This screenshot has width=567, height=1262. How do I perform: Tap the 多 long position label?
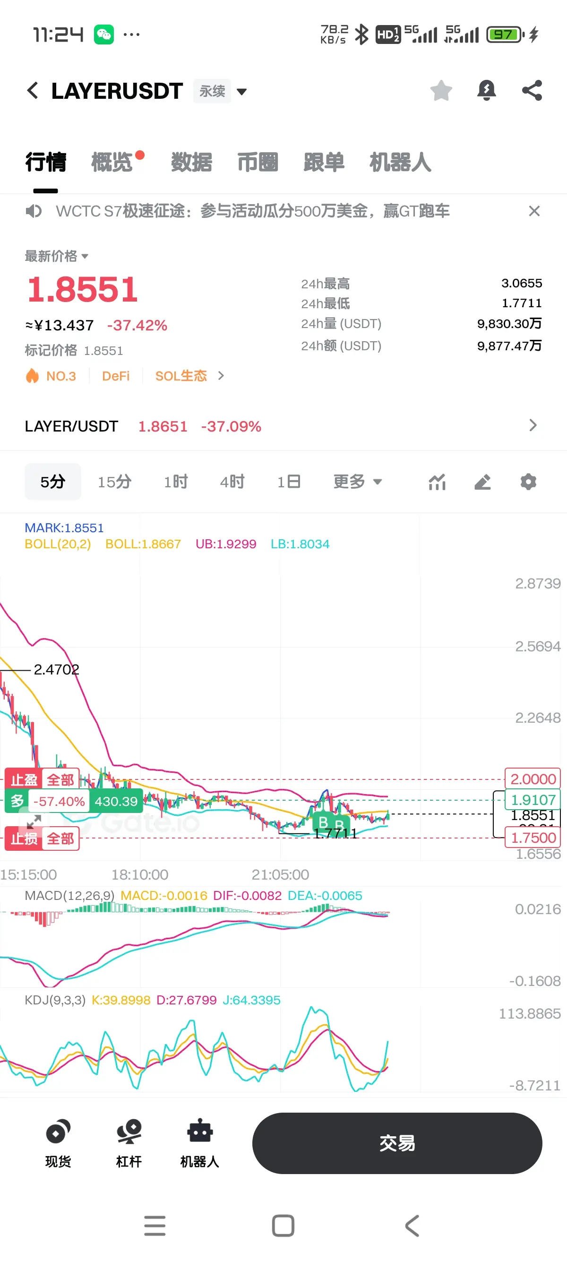(17, 801)
